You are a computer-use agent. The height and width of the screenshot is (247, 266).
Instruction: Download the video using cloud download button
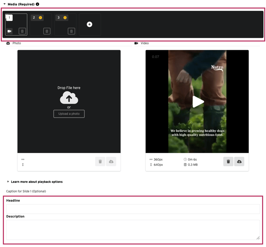(239, 162)
